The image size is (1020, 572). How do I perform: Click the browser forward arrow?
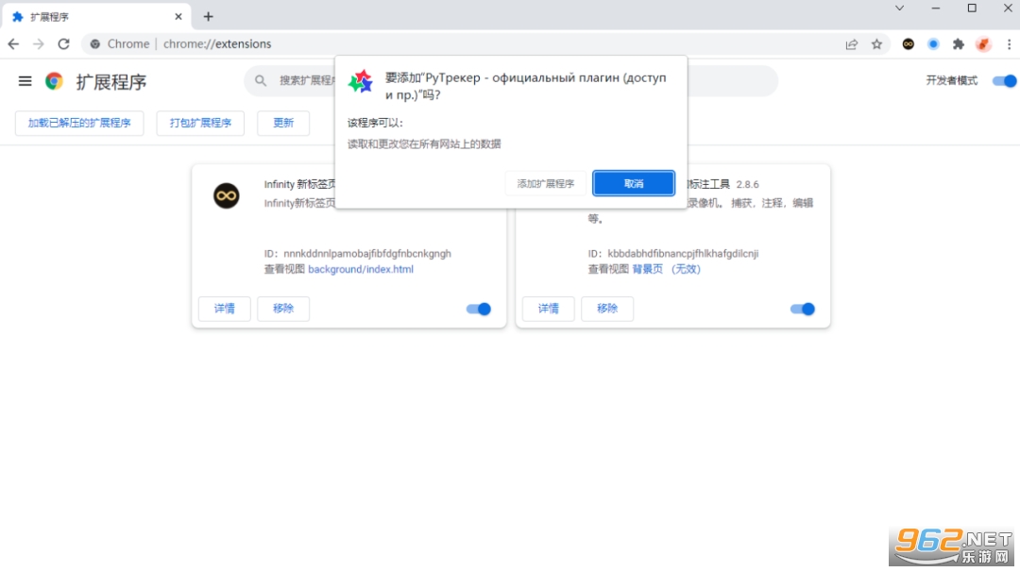pyautogui.click(x=39, y=44)
